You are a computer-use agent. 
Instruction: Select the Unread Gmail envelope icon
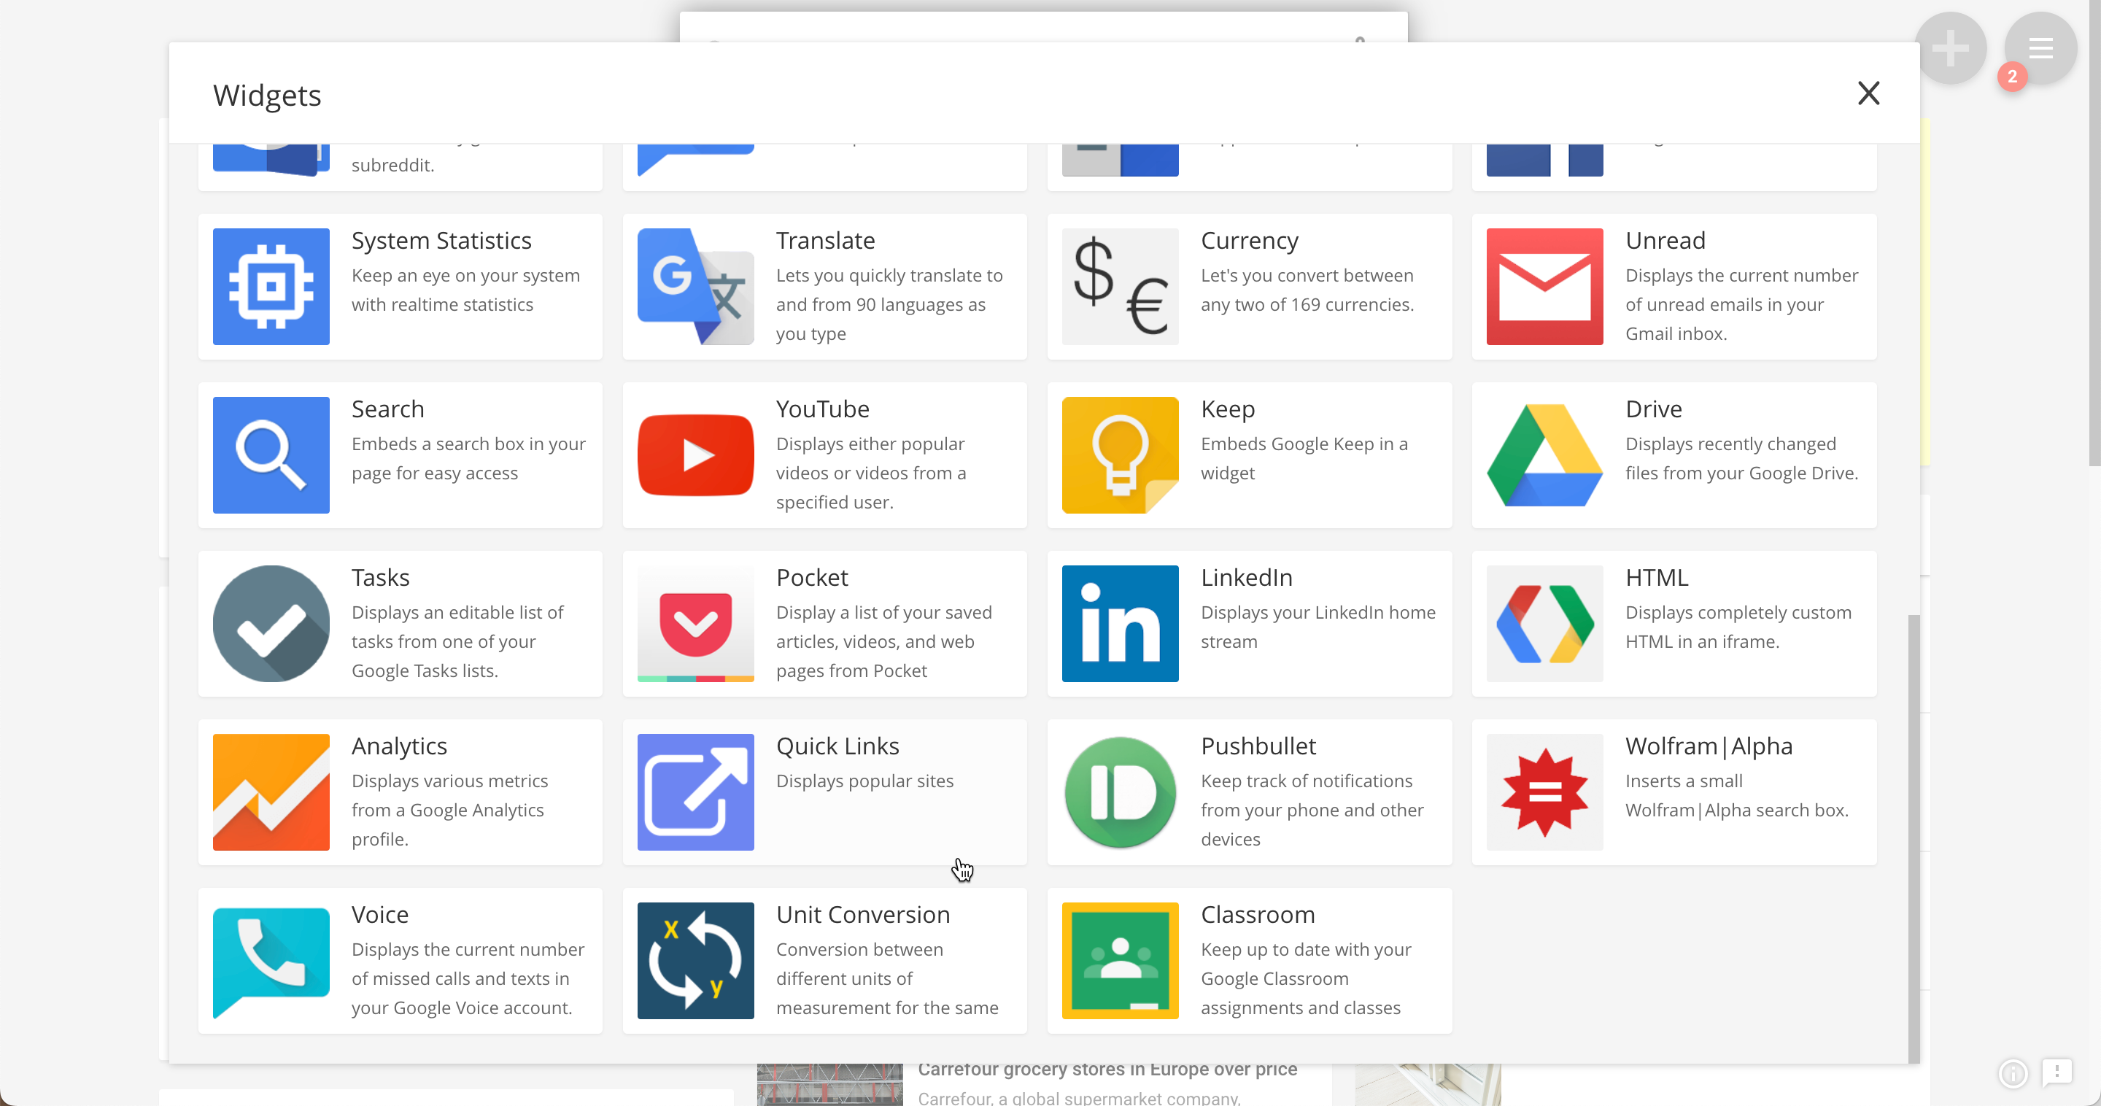point(1545,286)
